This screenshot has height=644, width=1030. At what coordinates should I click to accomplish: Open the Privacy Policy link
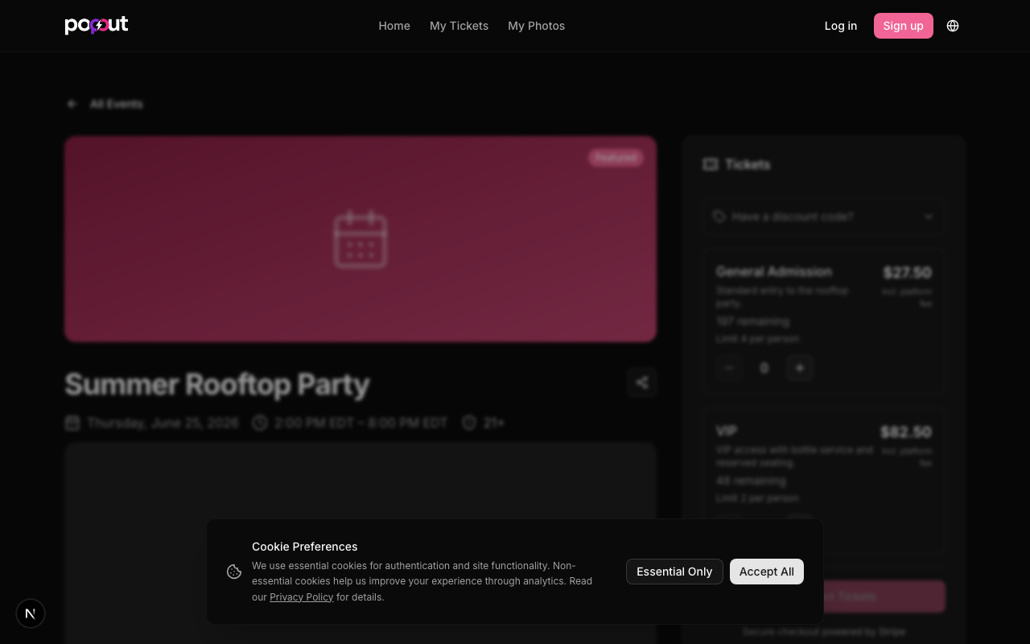click(302, 597)
